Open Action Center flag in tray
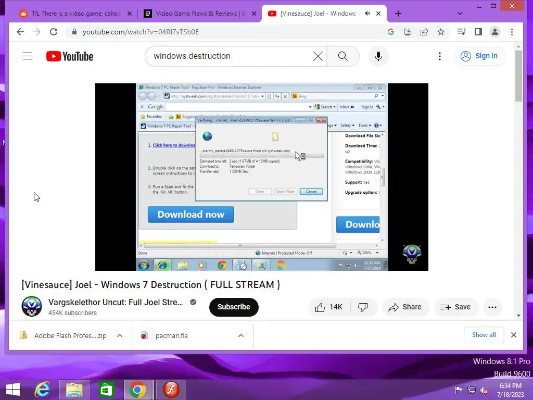Viewport: 533px width, 400px height. pyautogui.click(x=459, y=390)
